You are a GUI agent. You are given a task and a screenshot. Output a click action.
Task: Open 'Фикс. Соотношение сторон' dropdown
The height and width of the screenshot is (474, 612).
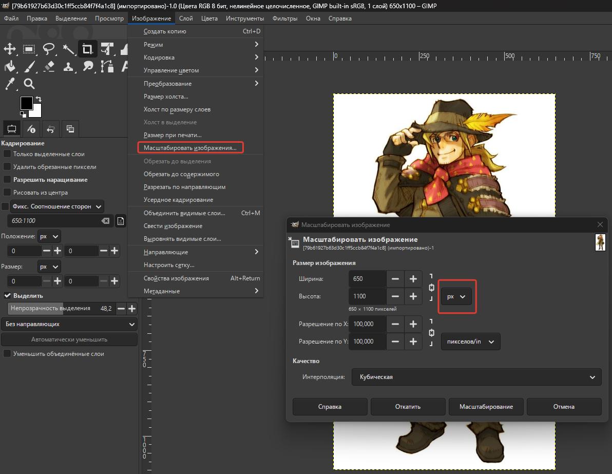pyautogui.click(x=57, y=206)
